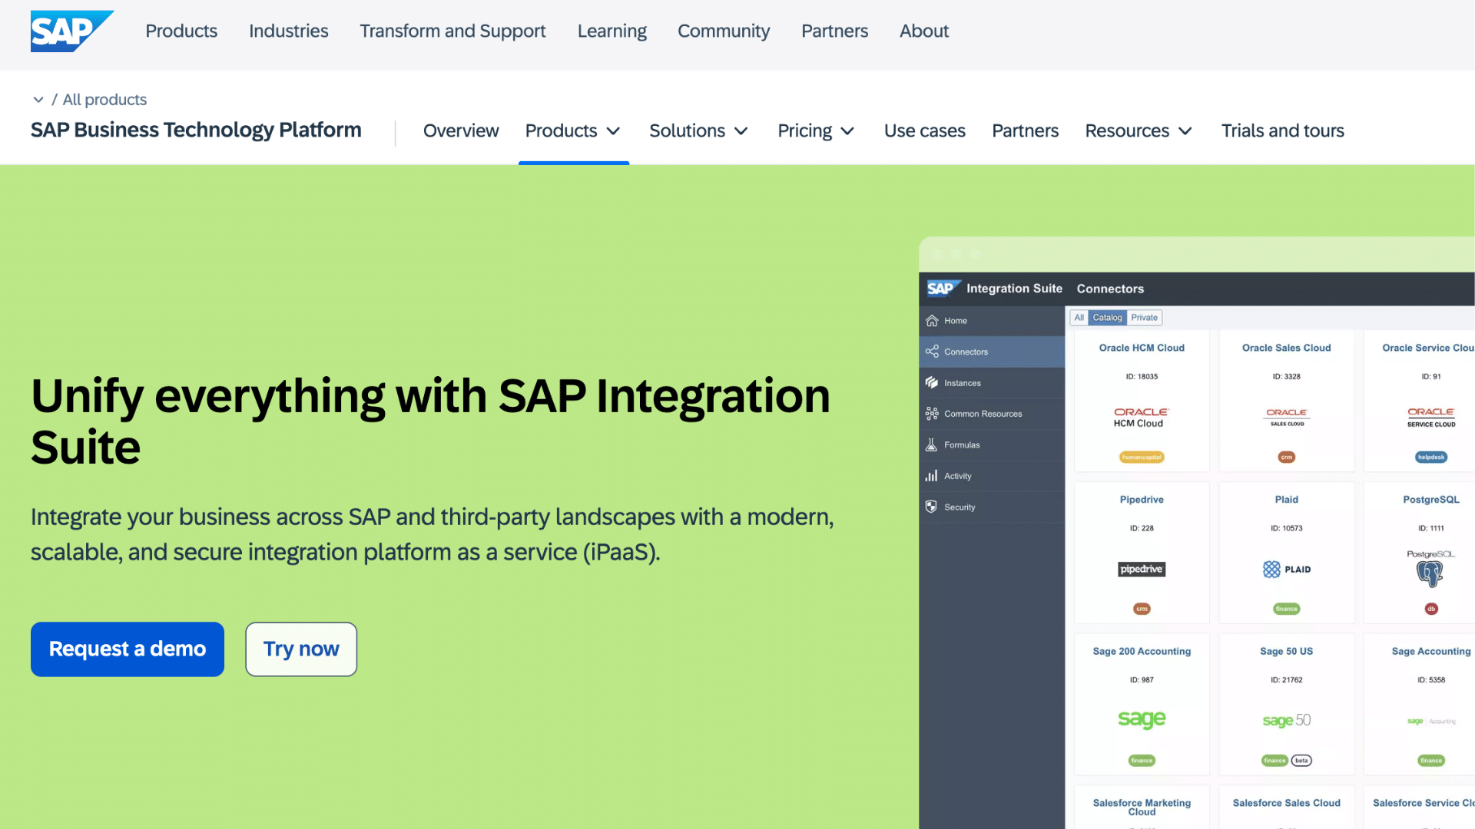Screen dimensions: 1475x829
Task: Expand the Resources chevron menu
Action: pos(1138,130)
